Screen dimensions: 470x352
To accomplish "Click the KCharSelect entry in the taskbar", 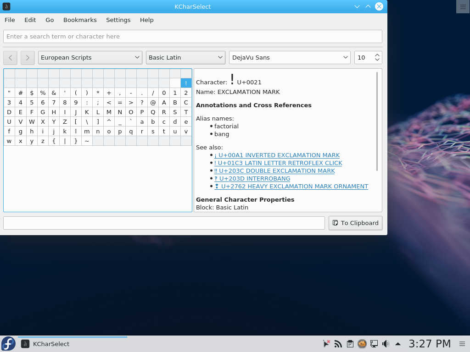I will click(73, 344).
